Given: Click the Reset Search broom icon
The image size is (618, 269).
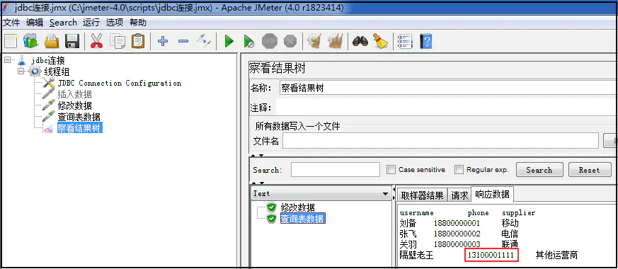Looking at the screenshot, I should click(x=381, y=41).
